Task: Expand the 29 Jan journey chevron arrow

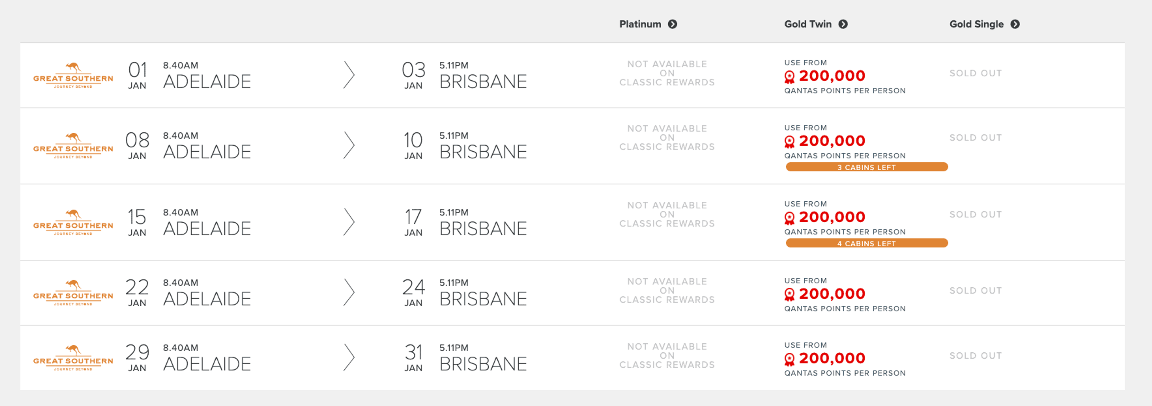Action: pyautogui.click(x=349, y=357)
